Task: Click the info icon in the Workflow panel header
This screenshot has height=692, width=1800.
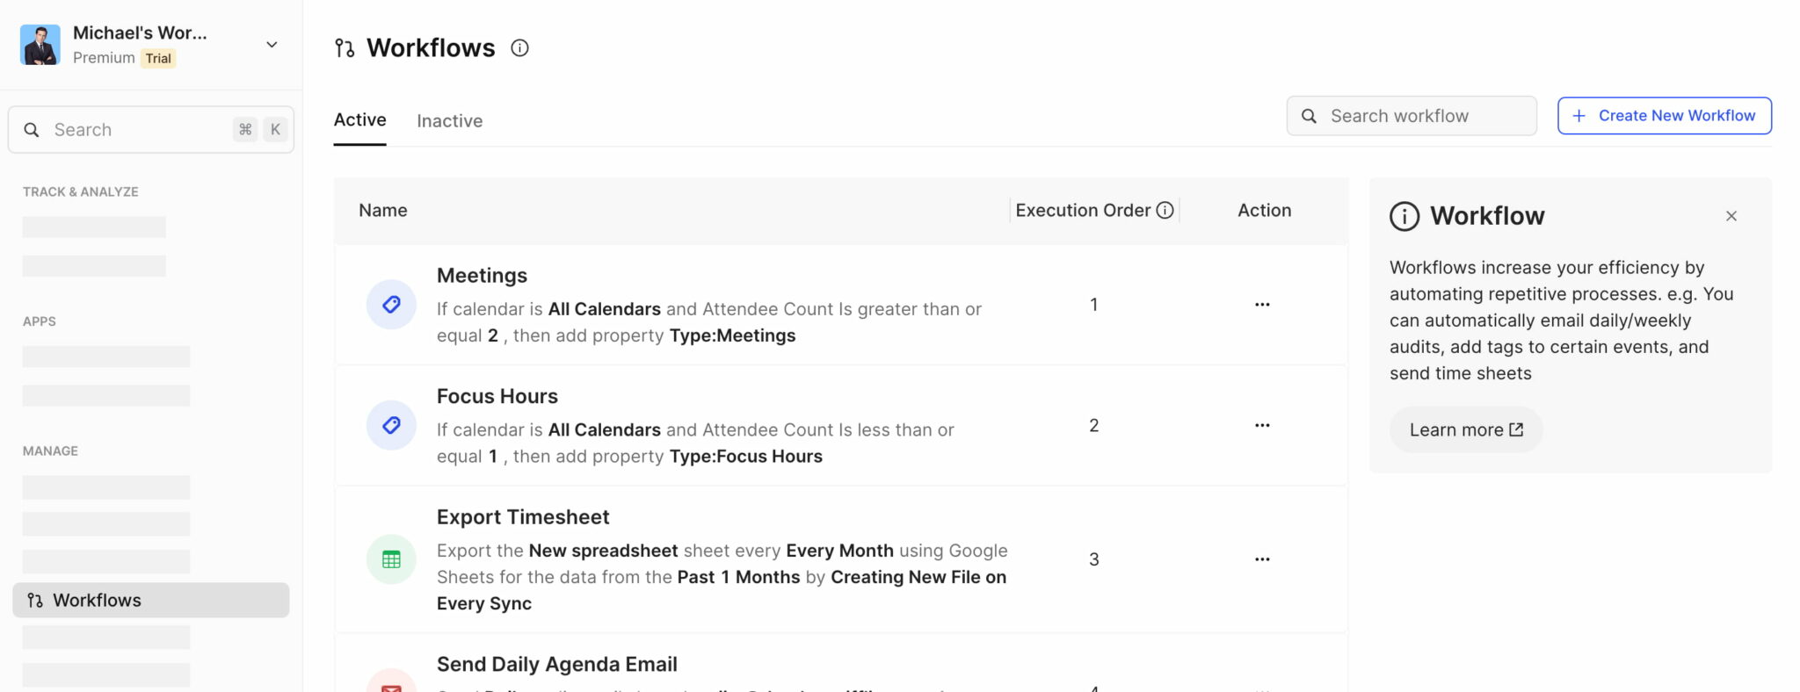Action: click(x=1404, y=215)
